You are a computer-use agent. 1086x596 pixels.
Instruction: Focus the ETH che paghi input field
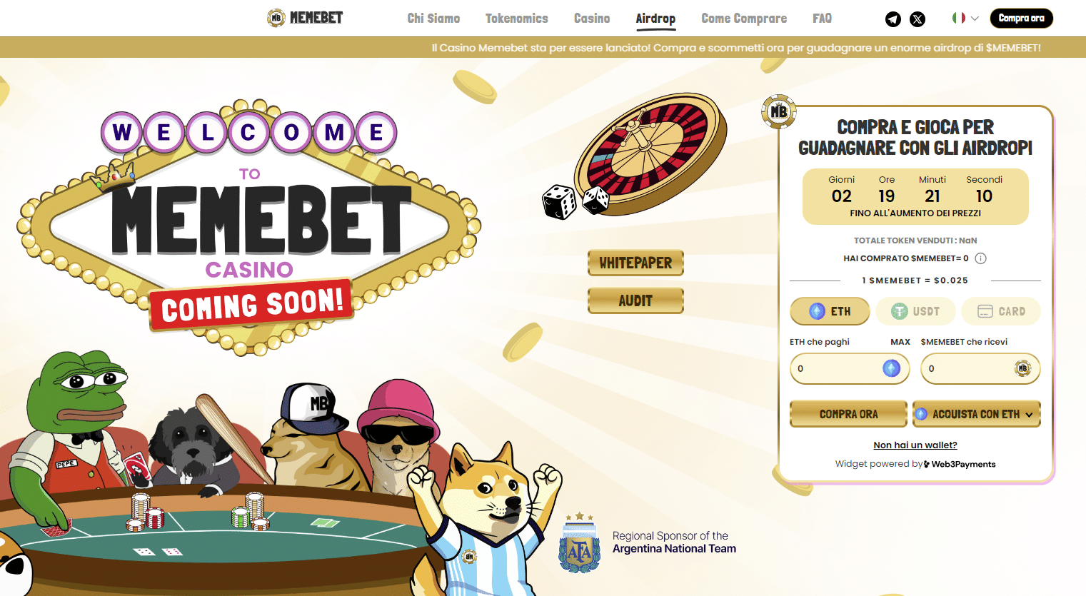coord(850,368)
